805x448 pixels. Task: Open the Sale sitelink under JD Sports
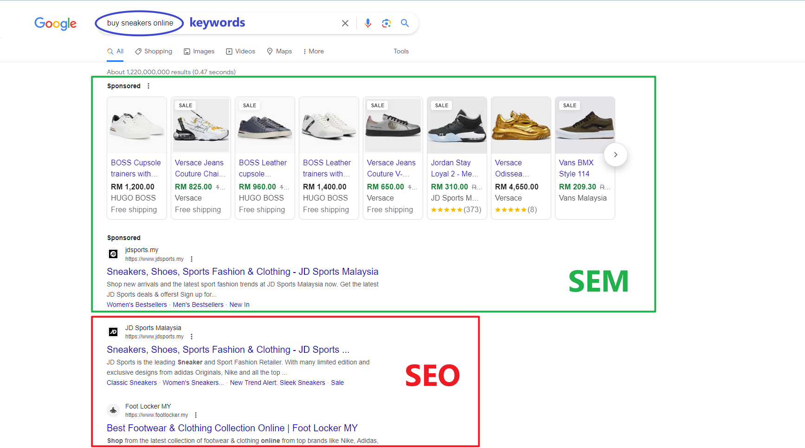click(x=337, y=383)
